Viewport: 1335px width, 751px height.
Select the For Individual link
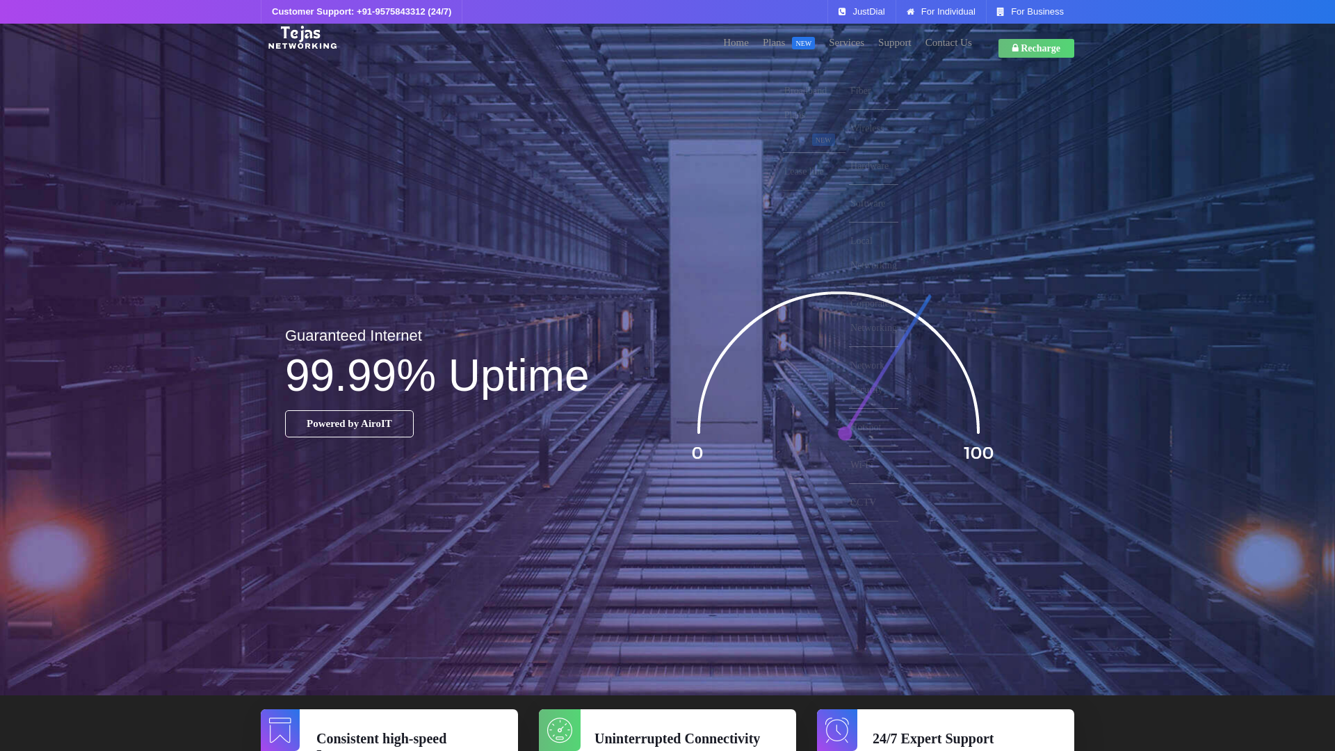(x=941, y=12)
